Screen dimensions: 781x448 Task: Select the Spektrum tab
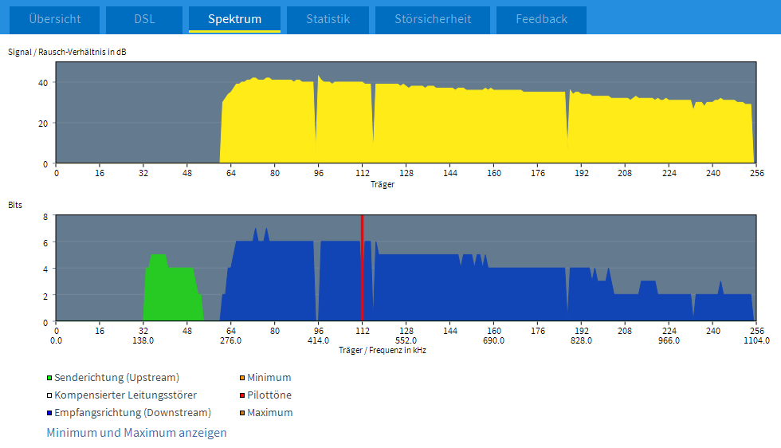coord(234,19)
